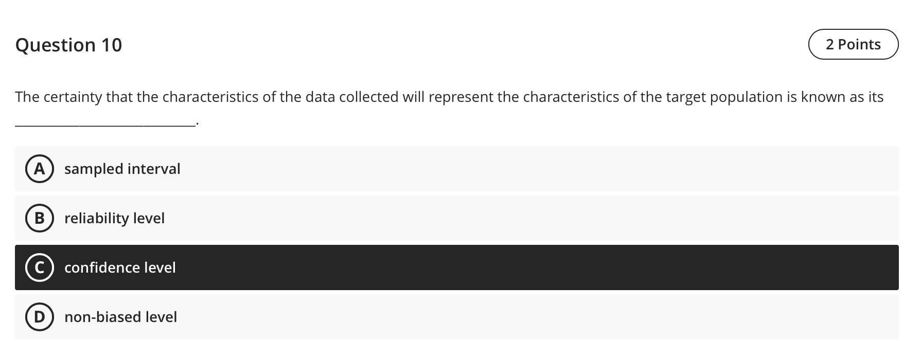Deselect the highlighted option C circle

click(x=39, y=267)
